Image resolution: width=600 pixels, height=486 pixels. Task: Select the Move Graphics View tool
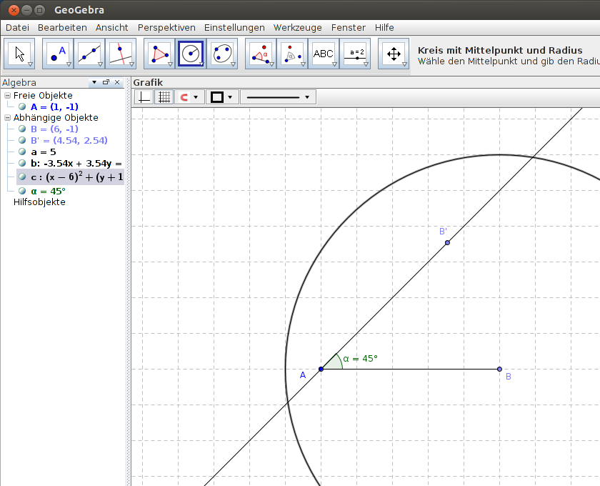click(x=394, y=54)
